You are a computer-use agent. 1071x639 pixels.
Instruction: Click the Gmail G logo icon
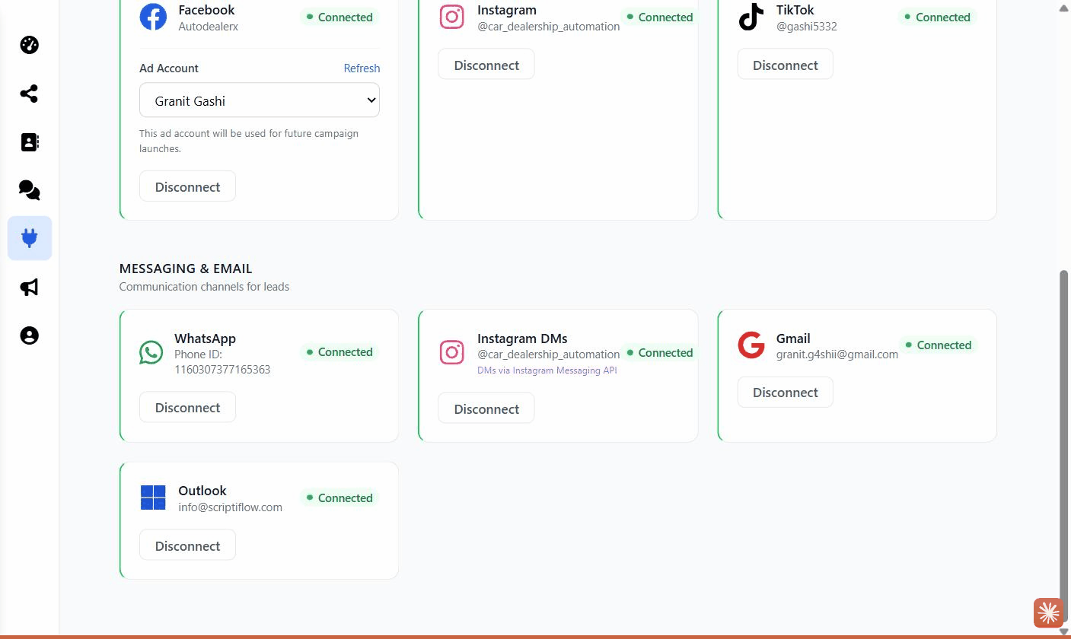pyautogui.click(x=751, y=345)
